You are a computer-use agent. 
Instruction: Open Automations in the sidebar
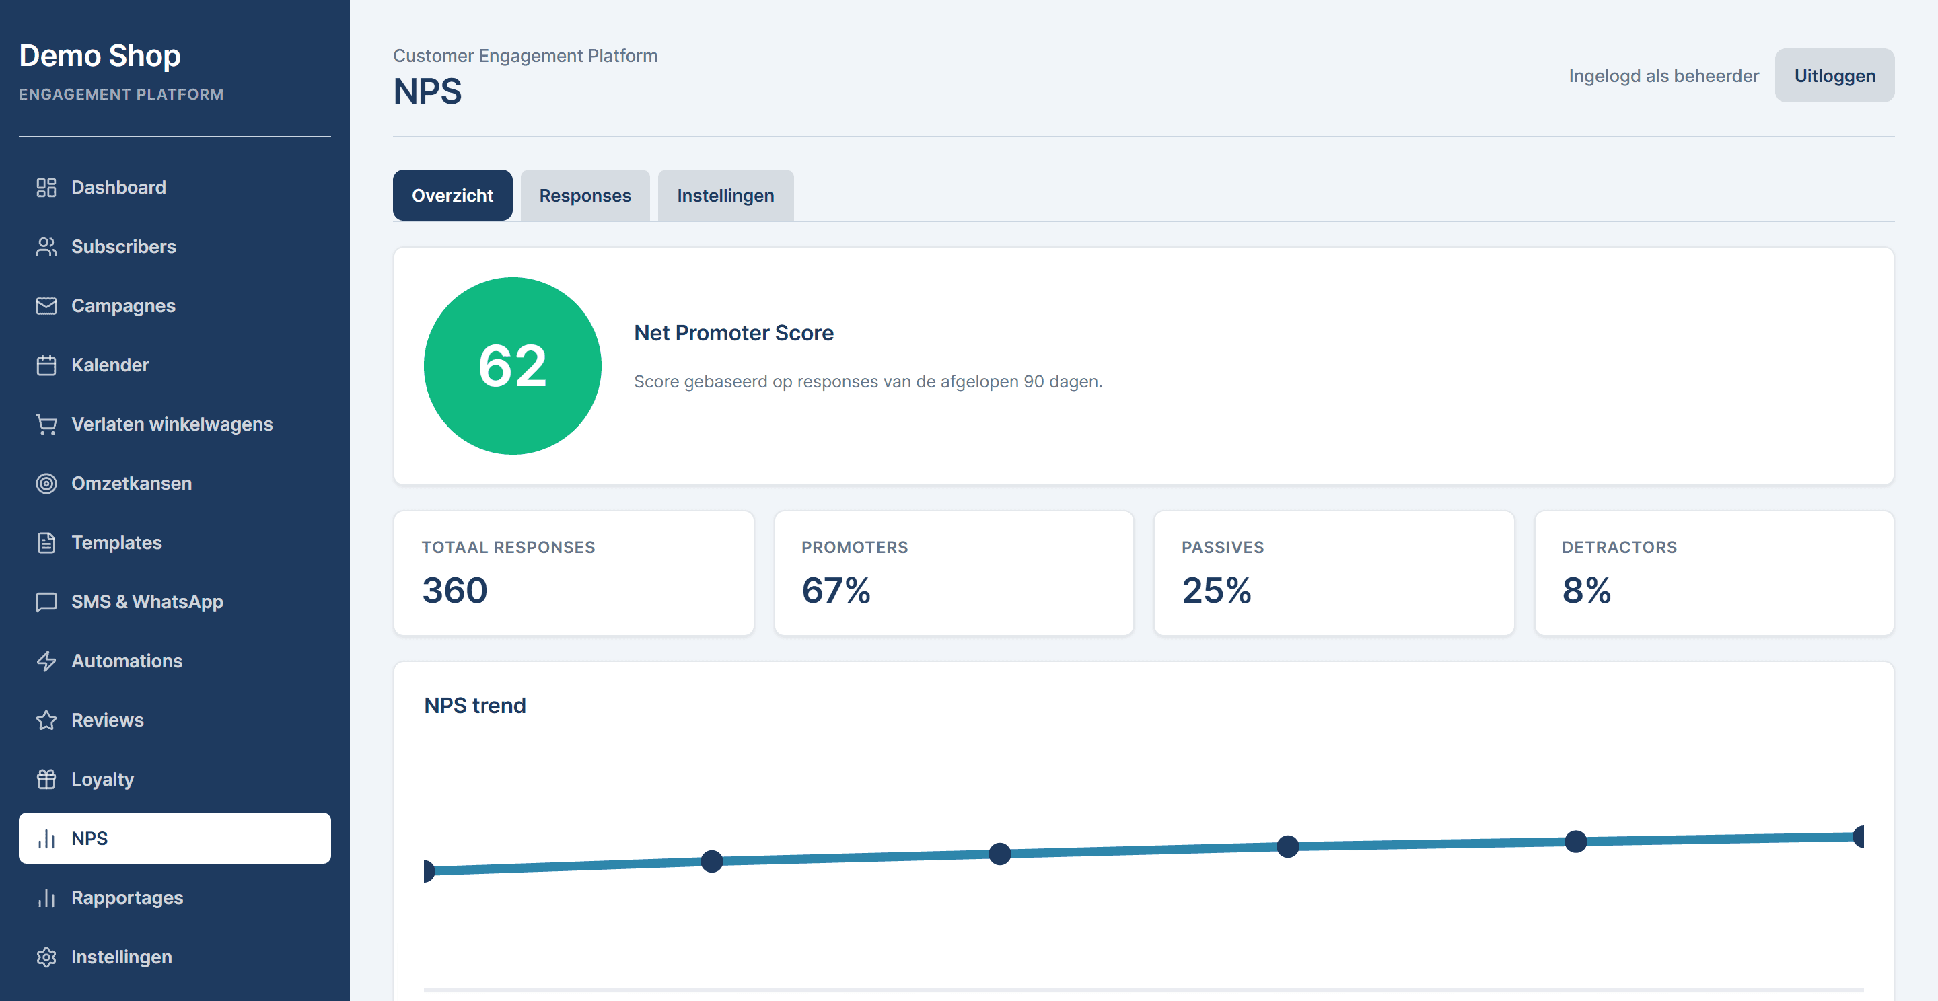174,661
